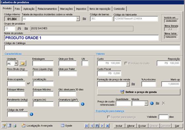The width and height of the screenshot is (185, 130).
Task: Toggle Exportar para balança checkbox
Action: coord(108,117)
